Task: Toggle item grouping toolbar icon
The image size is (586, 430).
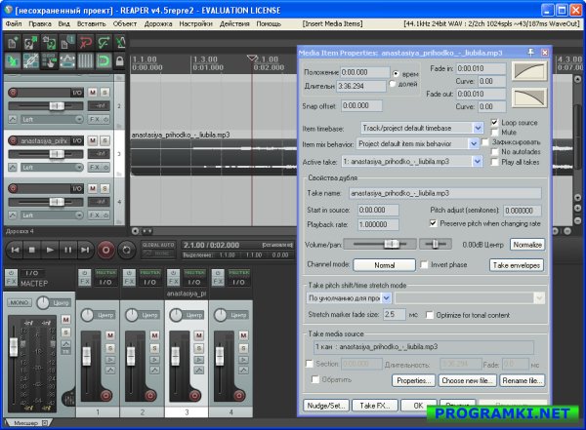Action: tap(30, 60)
